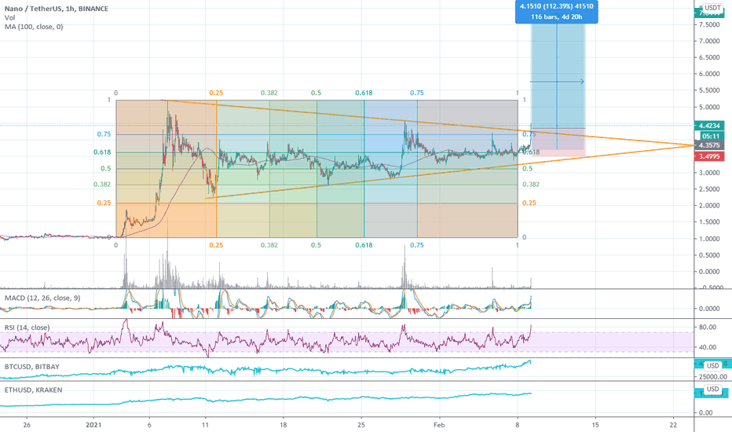
Task: Click the Nano / TetherUS, 1h, BINANCE title
Action: pos(56,9)
